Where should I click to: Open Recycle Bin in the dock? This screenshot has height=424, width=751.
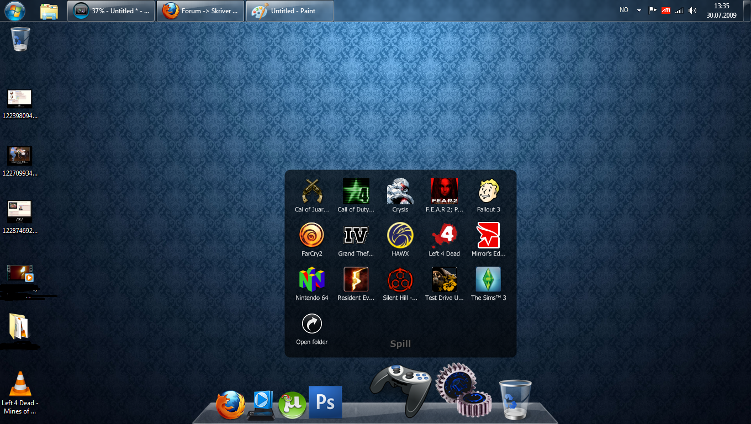click(x=515, y=399)
